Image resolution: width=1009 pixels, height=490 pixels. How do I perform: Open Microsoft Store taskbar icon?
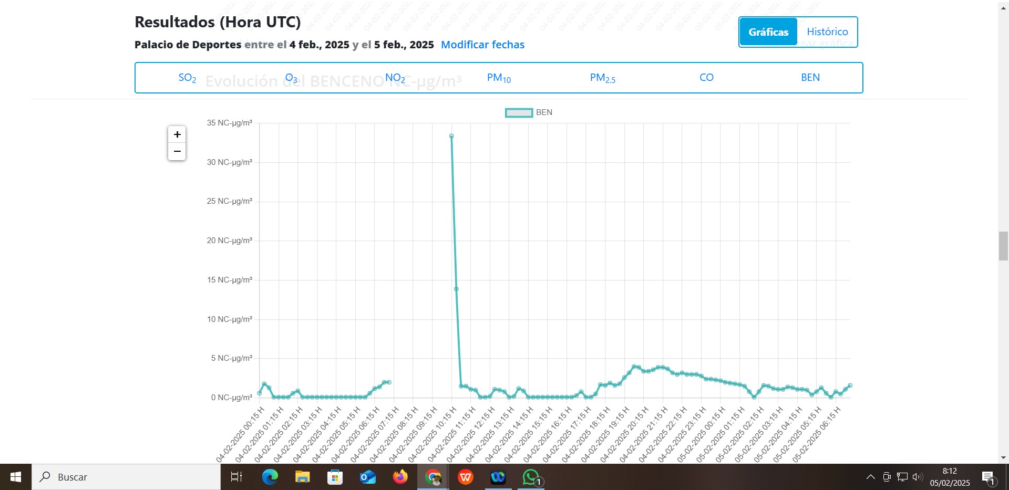(335, 477)
